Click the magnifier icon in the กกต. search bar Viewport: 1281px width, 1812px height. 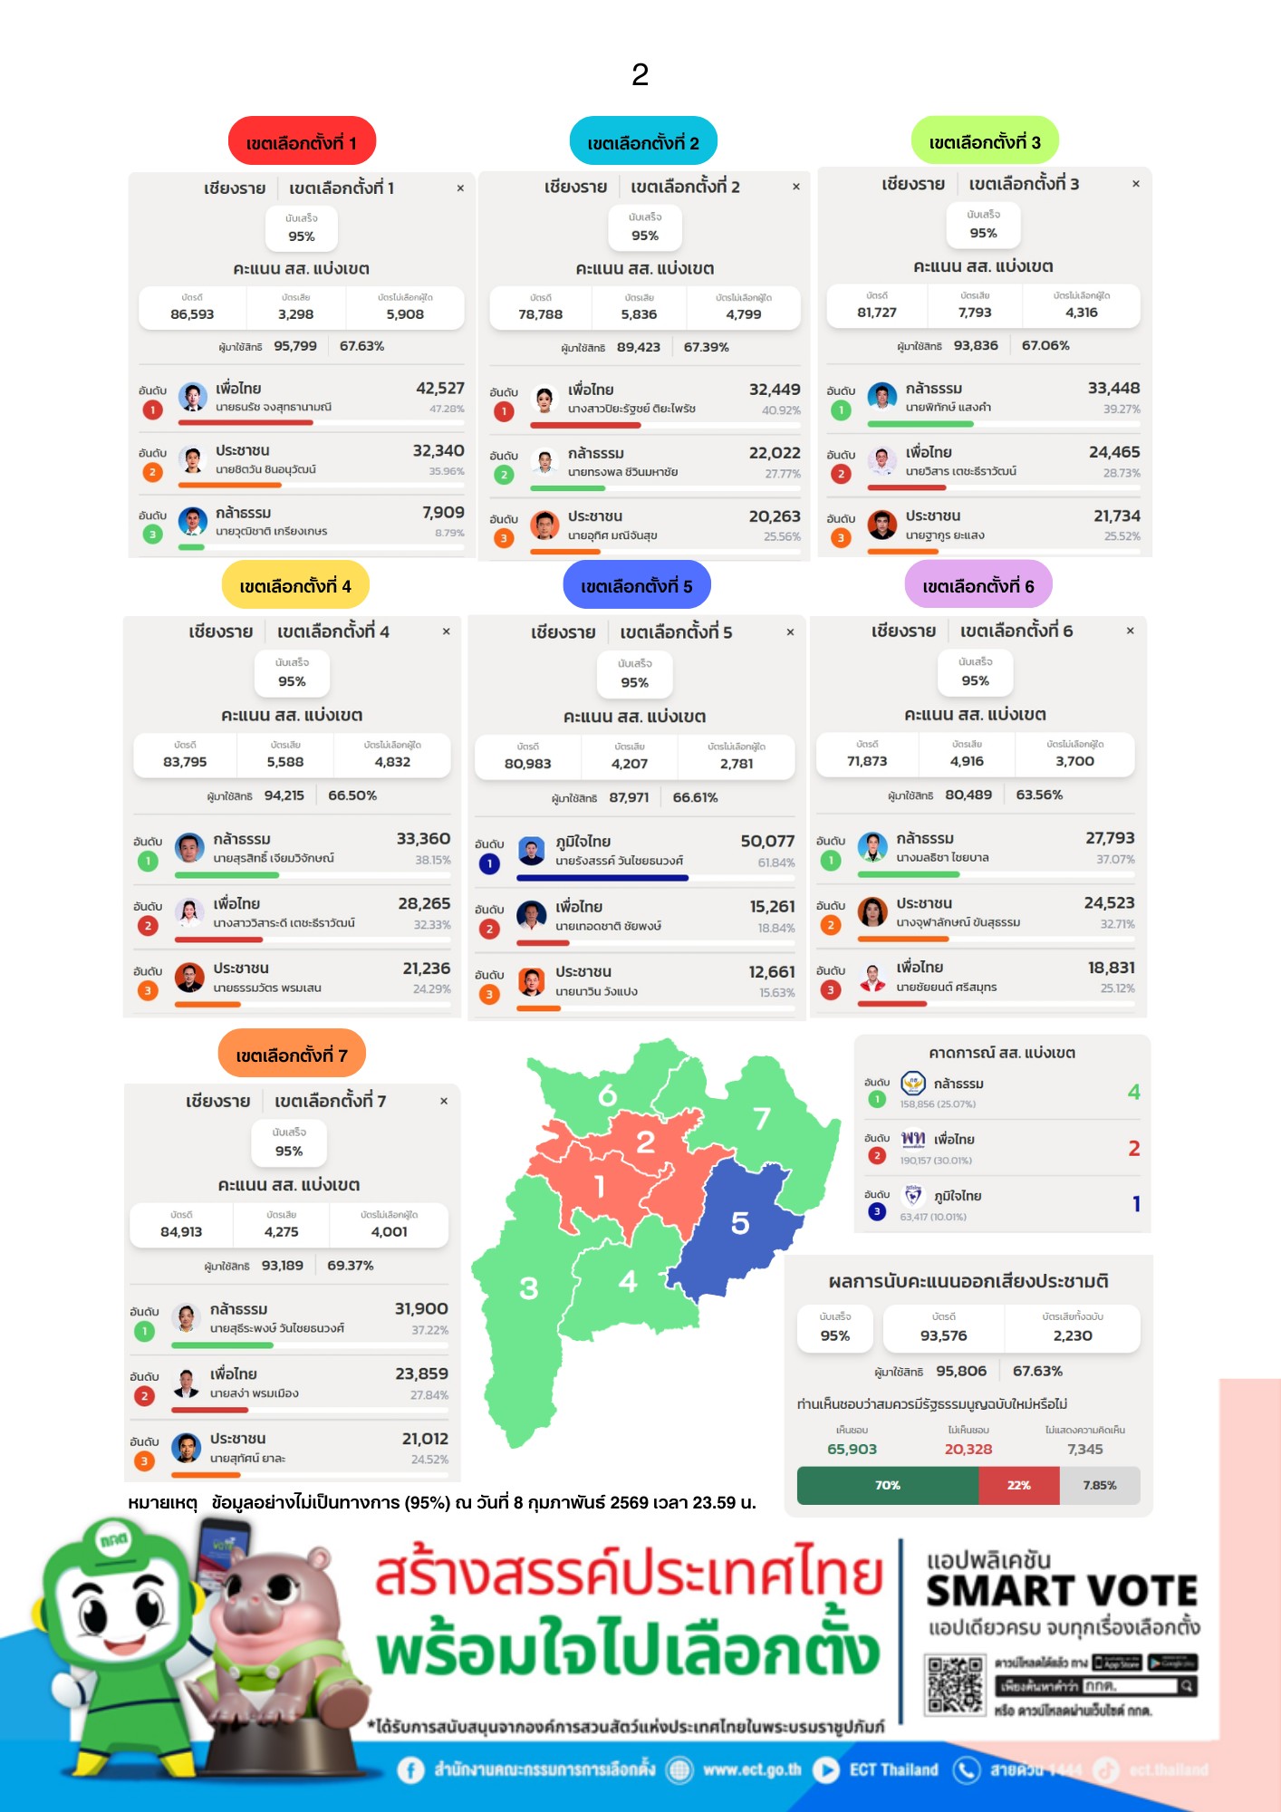tap(1186, 1685)
